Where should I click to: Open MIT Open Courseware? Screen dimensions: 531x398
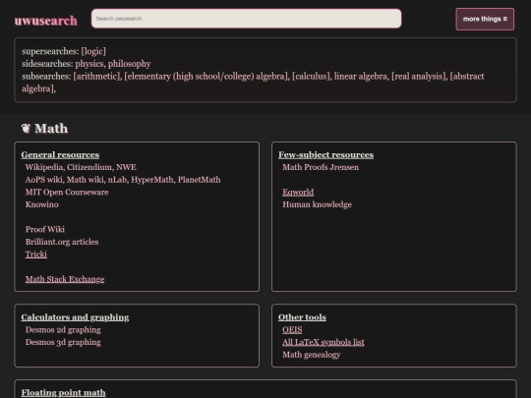click(67, 193)
